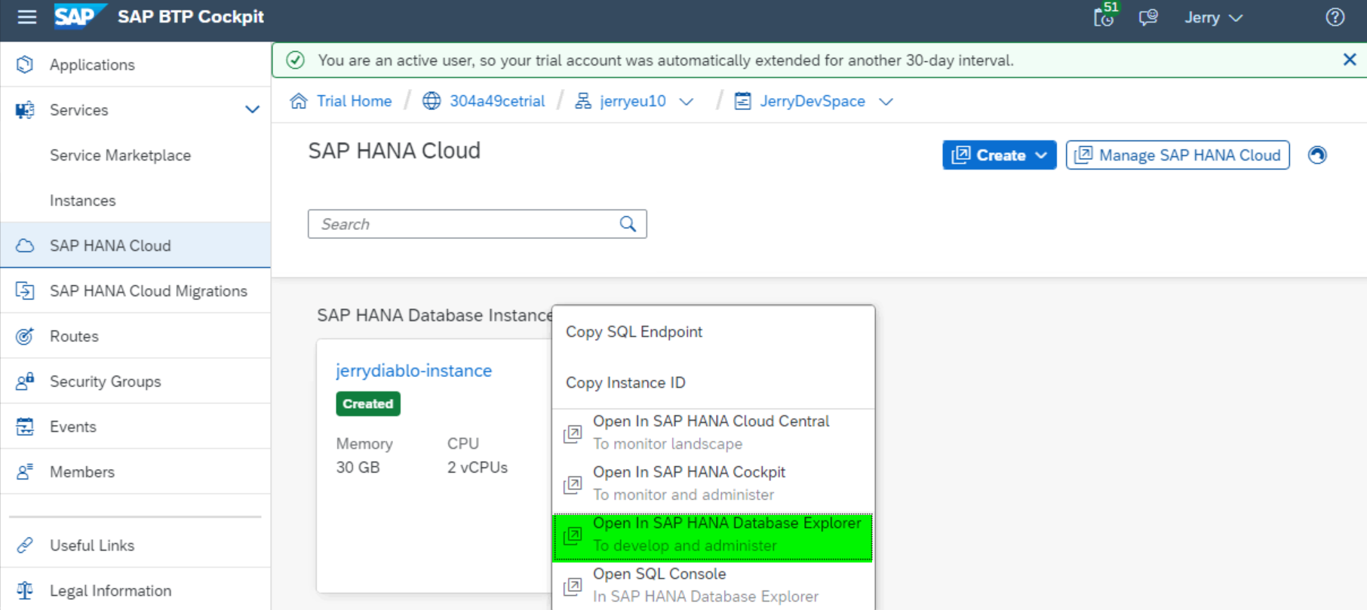Open the hamburger navigation menu
Image resolution: width=1367 pixels, height=610 pixels.
[26, 17]
